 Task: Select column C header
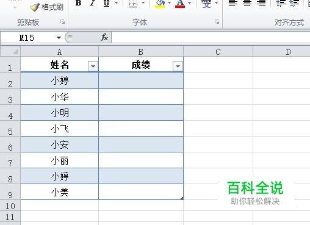pyautogui.click(x=218, y=52)
